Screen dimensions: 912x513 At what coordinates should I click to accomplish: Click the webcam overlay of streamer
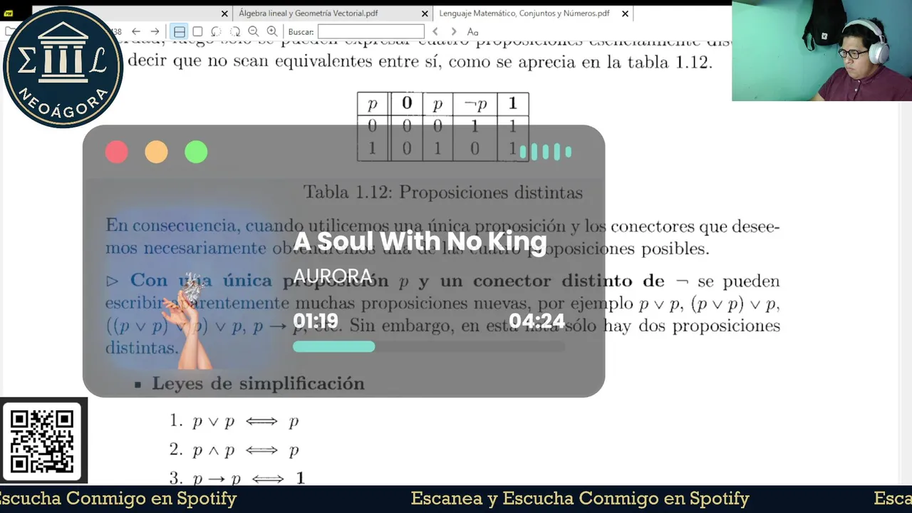(822, 51)
